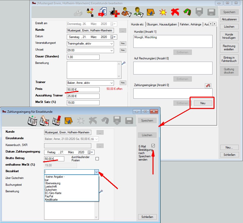Click into the Brutto Betrag field

(x=54, y=159)
